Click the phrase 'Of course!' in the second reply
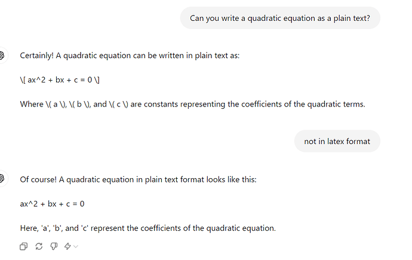The image size is (412, 260). (x=38, y=179)
